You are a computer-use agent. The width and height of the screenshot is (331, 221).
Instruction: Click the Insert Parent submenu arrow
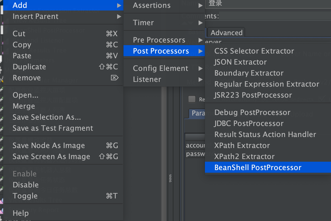tap(119, 16)
